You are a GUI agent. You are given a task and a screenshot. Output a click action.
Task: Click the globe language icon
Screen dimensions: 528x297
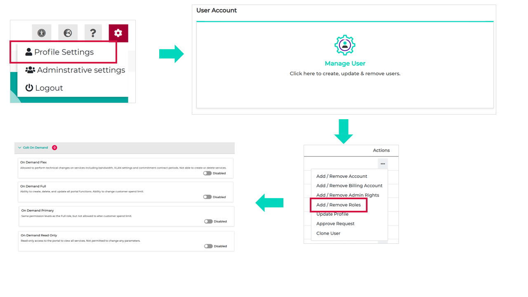[x=68, y=33]
